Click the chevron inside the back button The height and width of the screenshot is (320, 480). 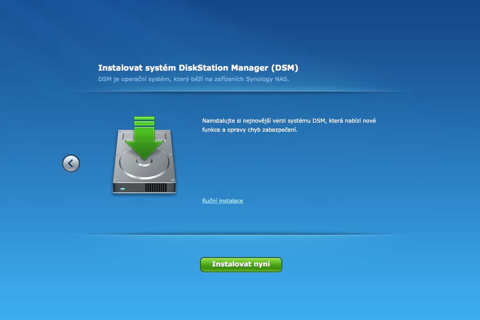pyautogui.click(x=71, y=163)
